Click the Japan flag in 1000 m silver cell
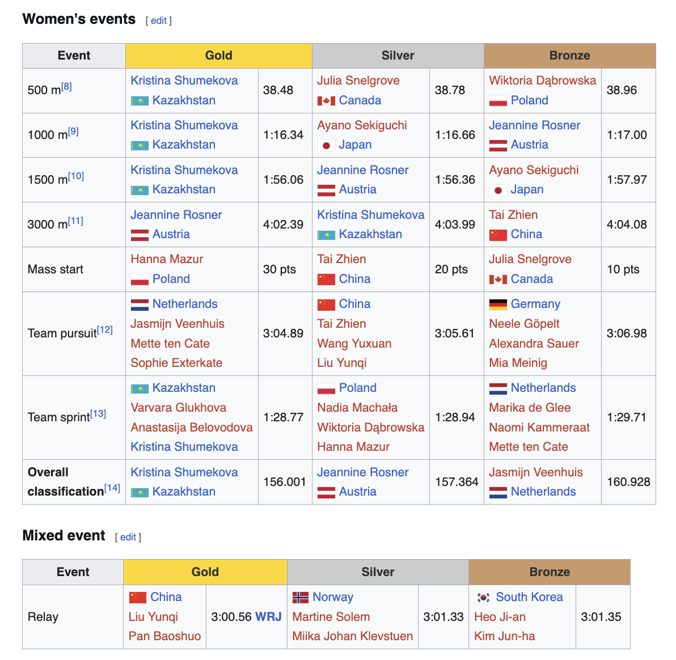The image size is (676, 660). pos(326,145)
